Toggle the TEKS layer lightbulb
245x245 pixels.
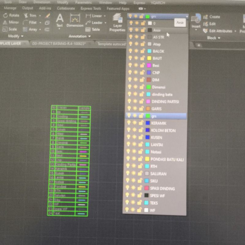pos(128,202)
